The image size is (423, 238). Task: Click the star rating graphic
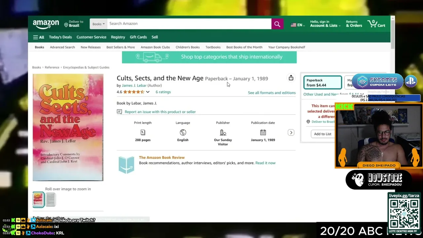coord(134,92)
